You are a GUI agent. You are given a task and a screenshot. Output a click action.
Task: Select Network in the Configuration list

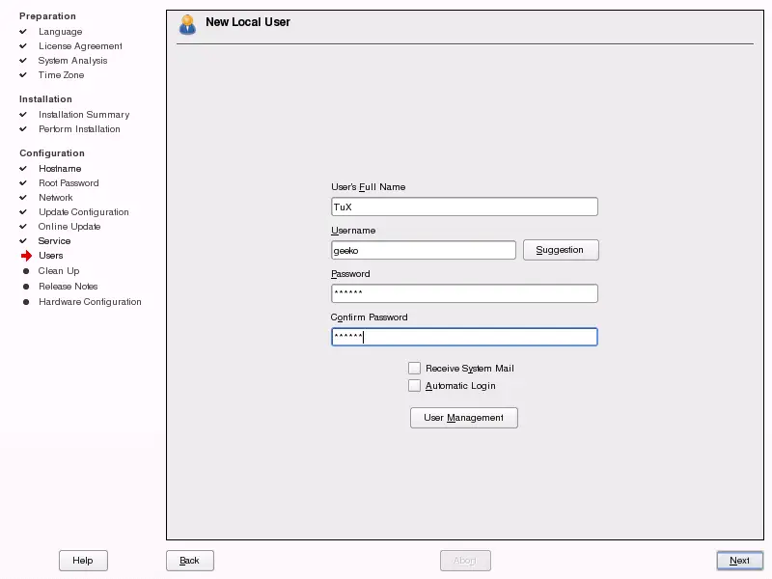pyautogui.click(x=55, y=197)
